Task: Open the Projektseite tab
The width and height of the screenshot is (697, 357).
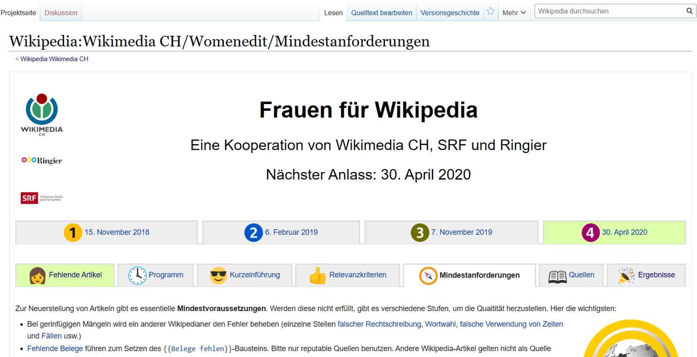Action: pos(19,13)
